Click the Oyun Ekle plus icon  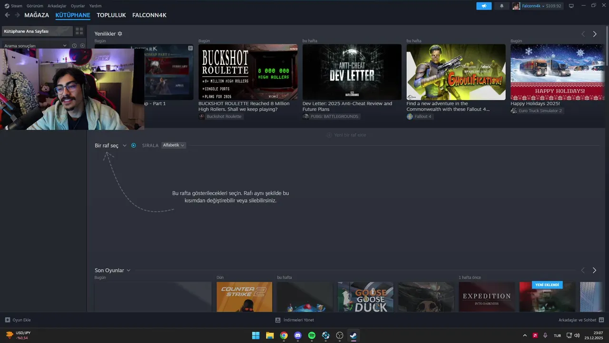pos(7,320)
